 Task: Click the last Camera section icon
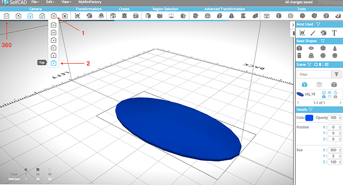coord(65,16)
